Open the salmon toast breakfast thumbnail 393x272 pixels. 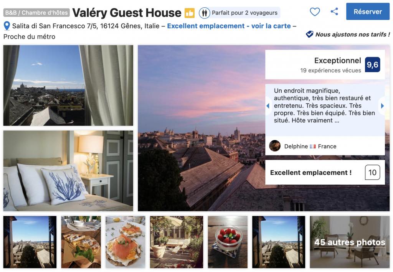coord(125,242)
